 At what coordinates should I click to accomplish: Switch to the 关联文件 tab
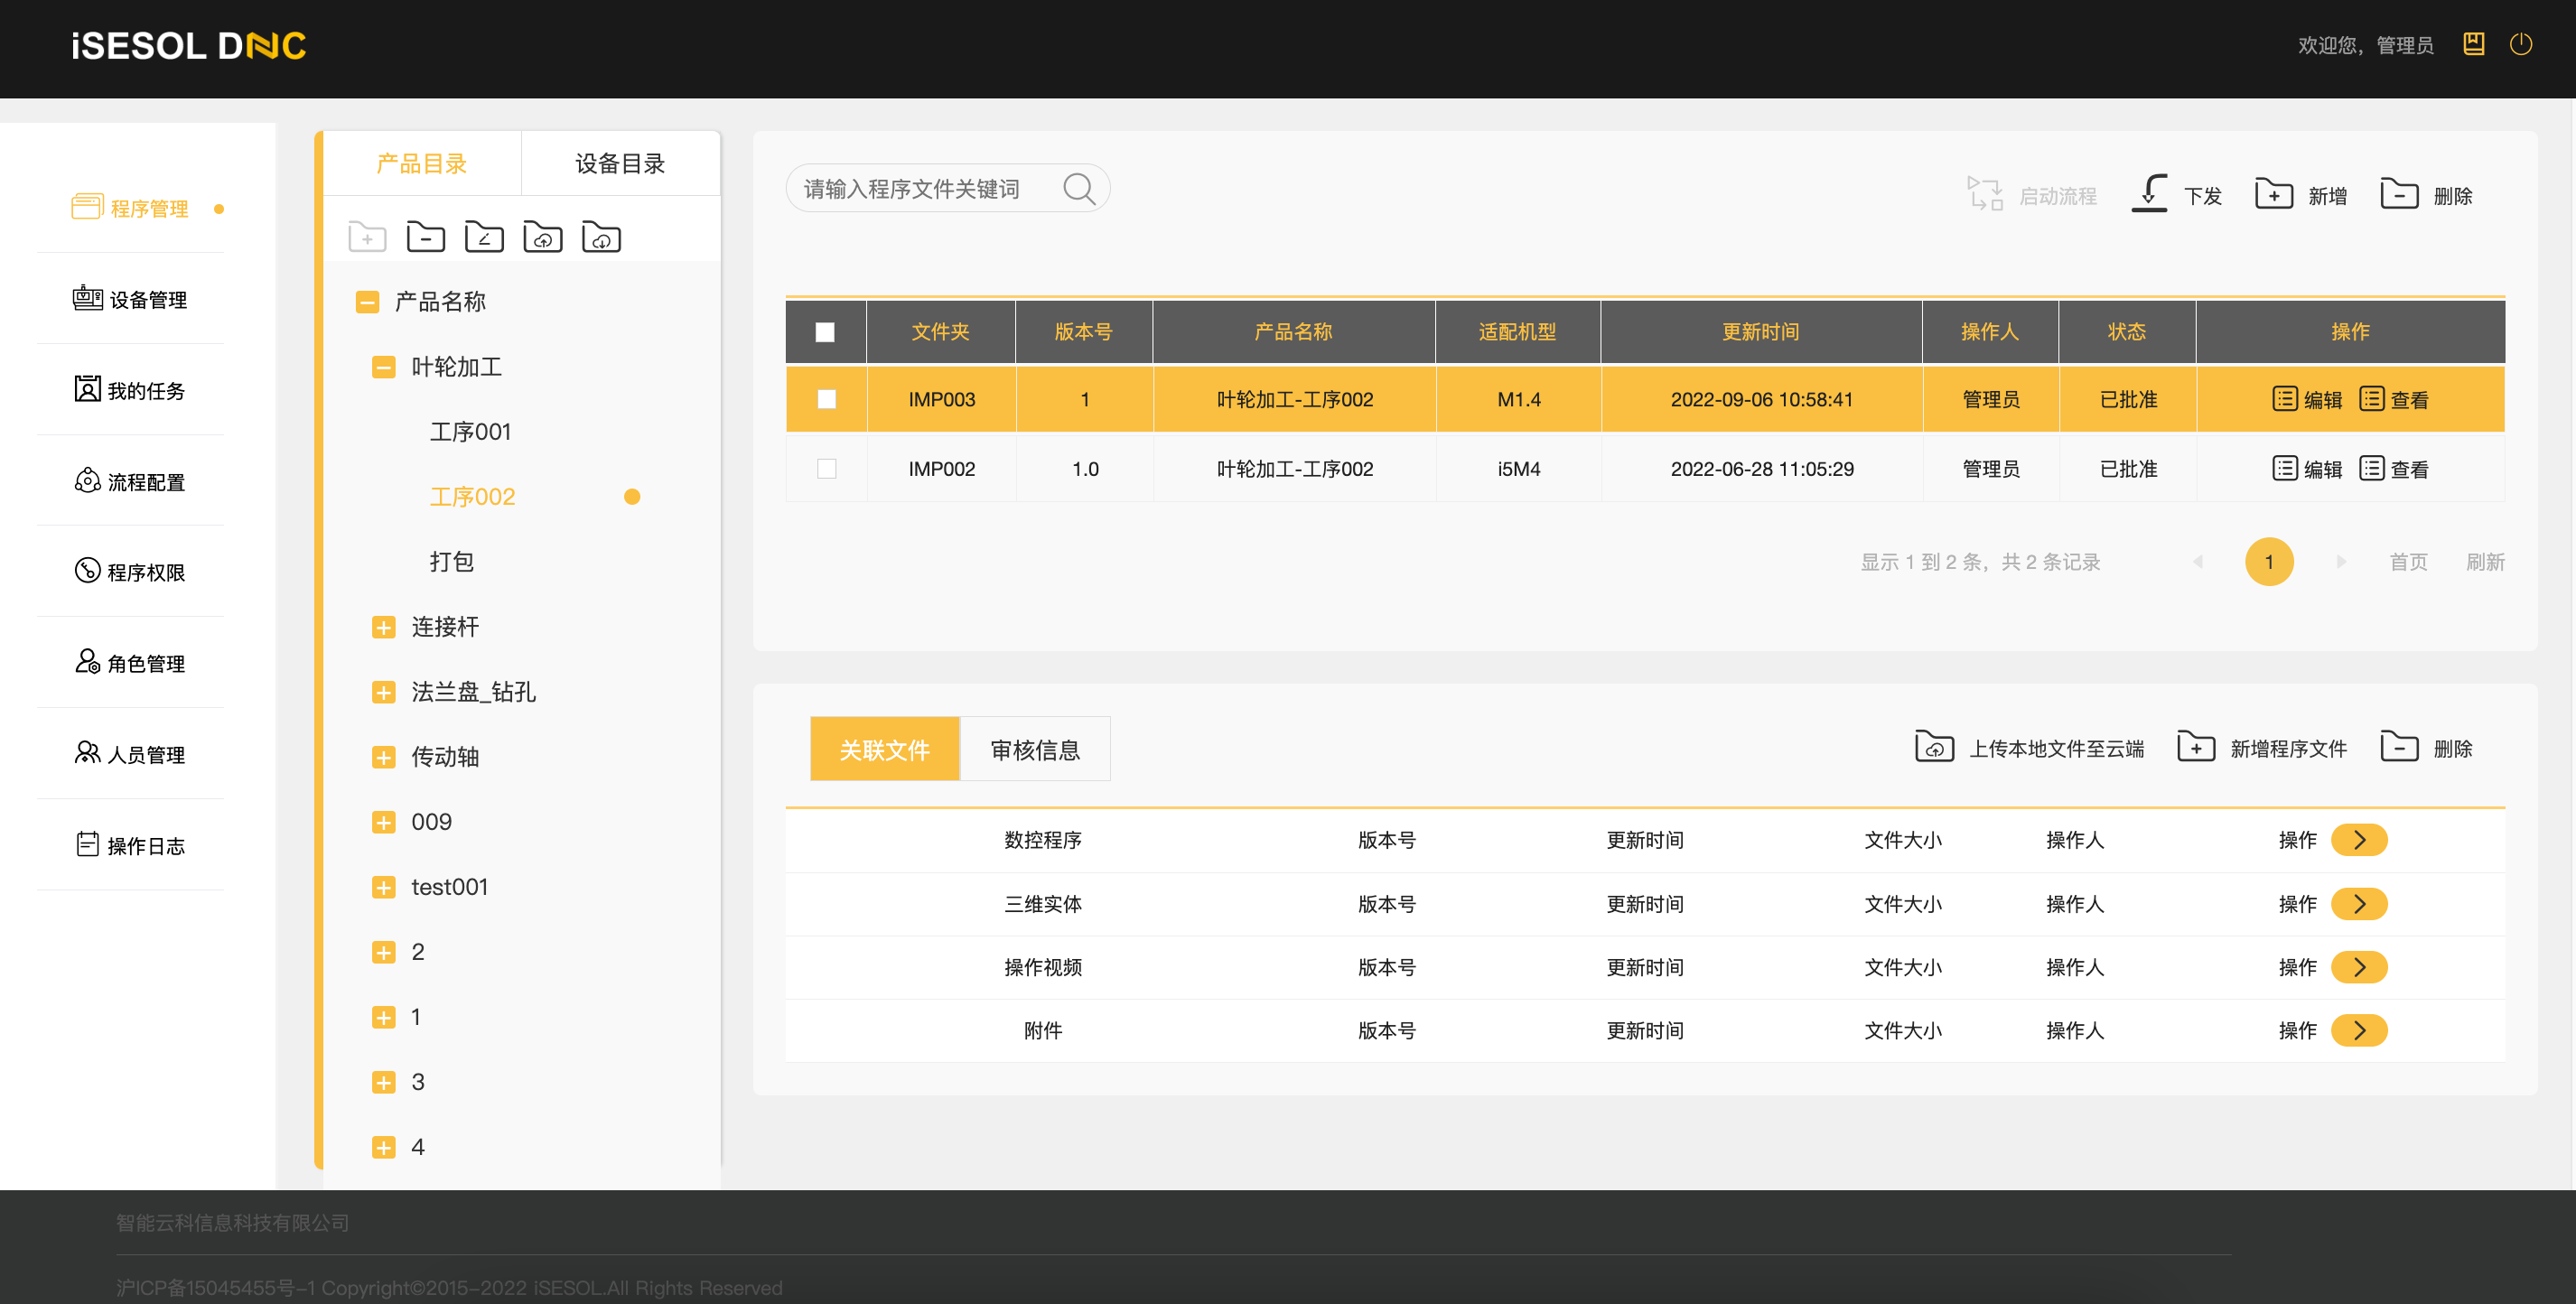(x=885, y=749)
